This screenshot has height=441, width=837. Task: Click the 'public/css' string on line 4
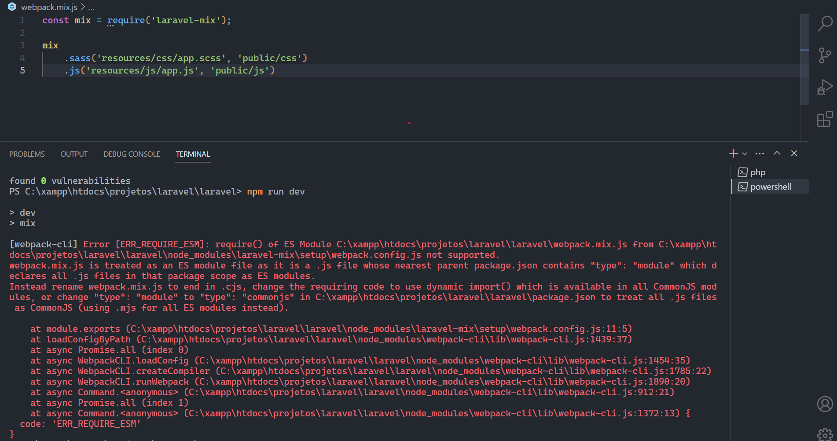tap(269, 58)
